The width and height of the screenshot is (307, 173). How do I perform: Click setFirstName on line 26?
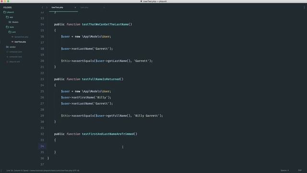tap(83, 98)
